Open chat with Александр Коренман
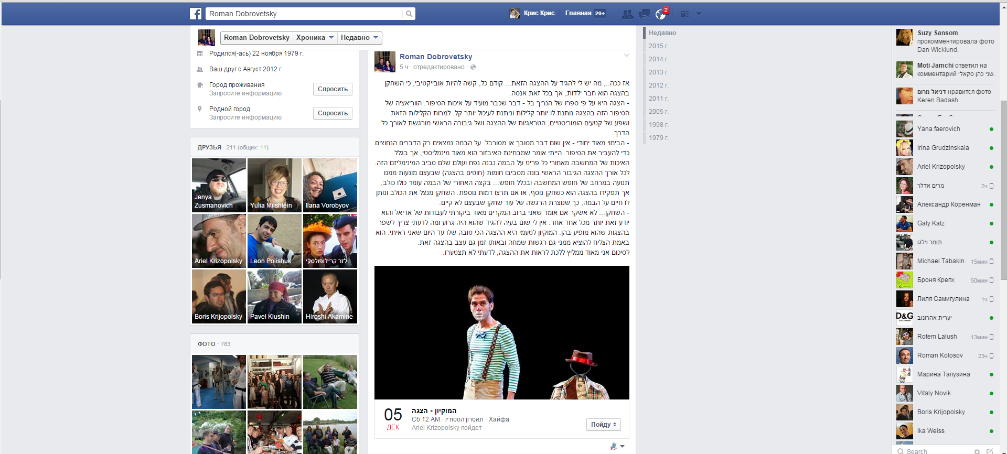The image size is (1007, 454). click(945, 204)
